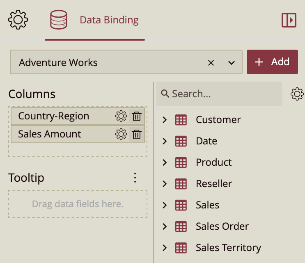Click the Add button

click(x=272, y=62)
